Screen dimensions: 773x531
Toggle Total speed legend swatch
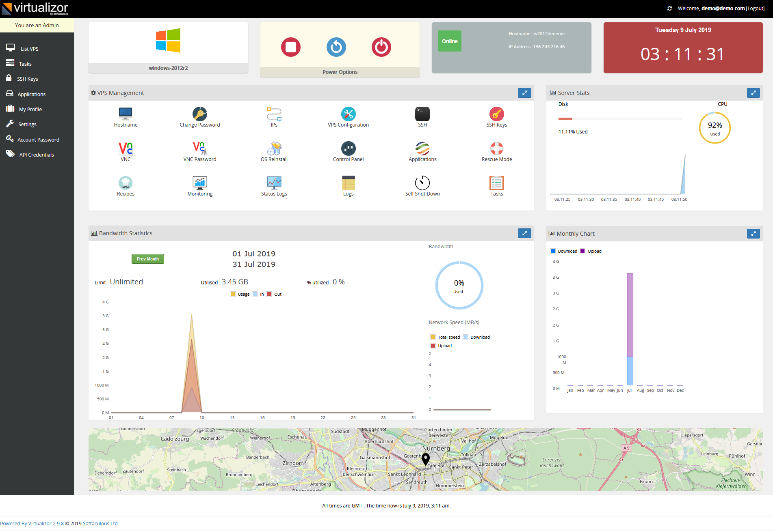pyautogui.click(x=433, y=337)
